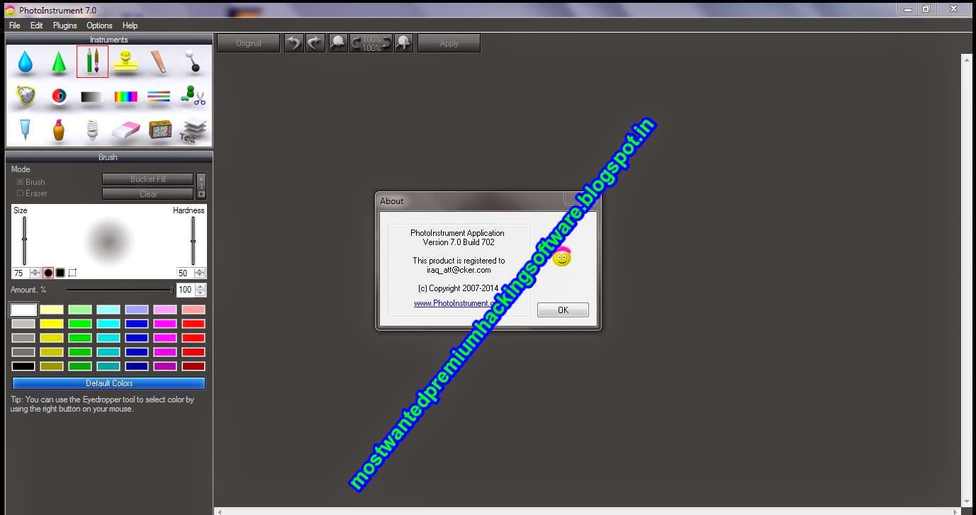Image resolution: width=976 pixels, height=515 pixels.
Task: Click the smiley face in About dialog
Action: (x=562, y=258)
